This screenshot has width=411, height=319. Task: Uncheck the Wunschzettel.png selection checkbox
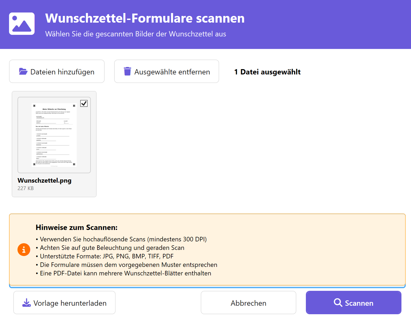click(x=84, y=103)
